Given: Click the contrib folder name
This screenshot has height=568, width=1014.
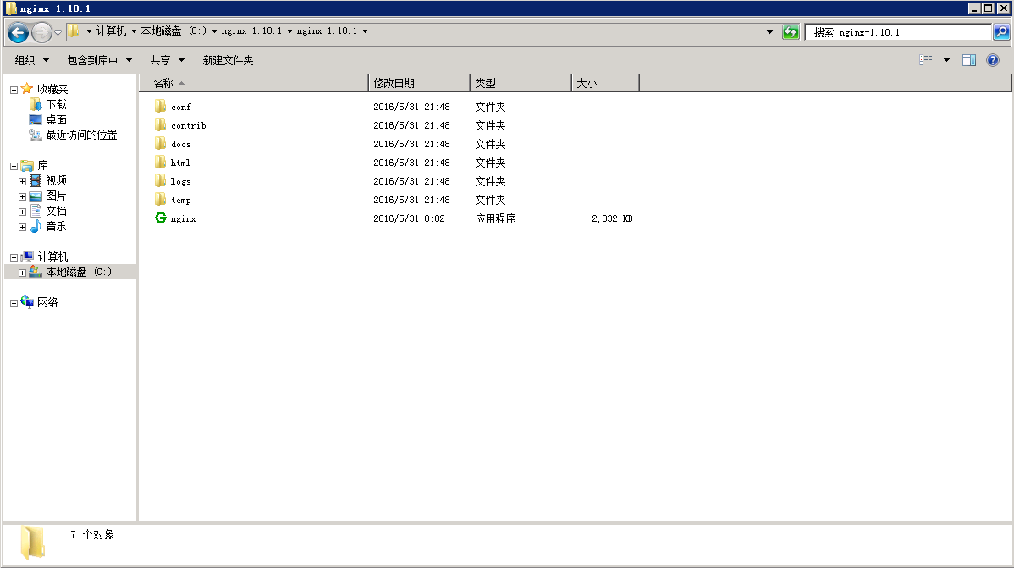Looking at the screenshot, I should point(188,125).
